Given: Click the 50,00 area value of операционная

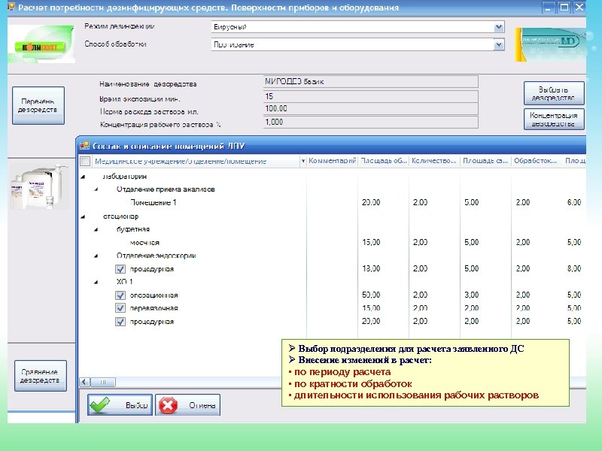Looking at the screenshot, I should pyautogui.click(x=371, y=295).
